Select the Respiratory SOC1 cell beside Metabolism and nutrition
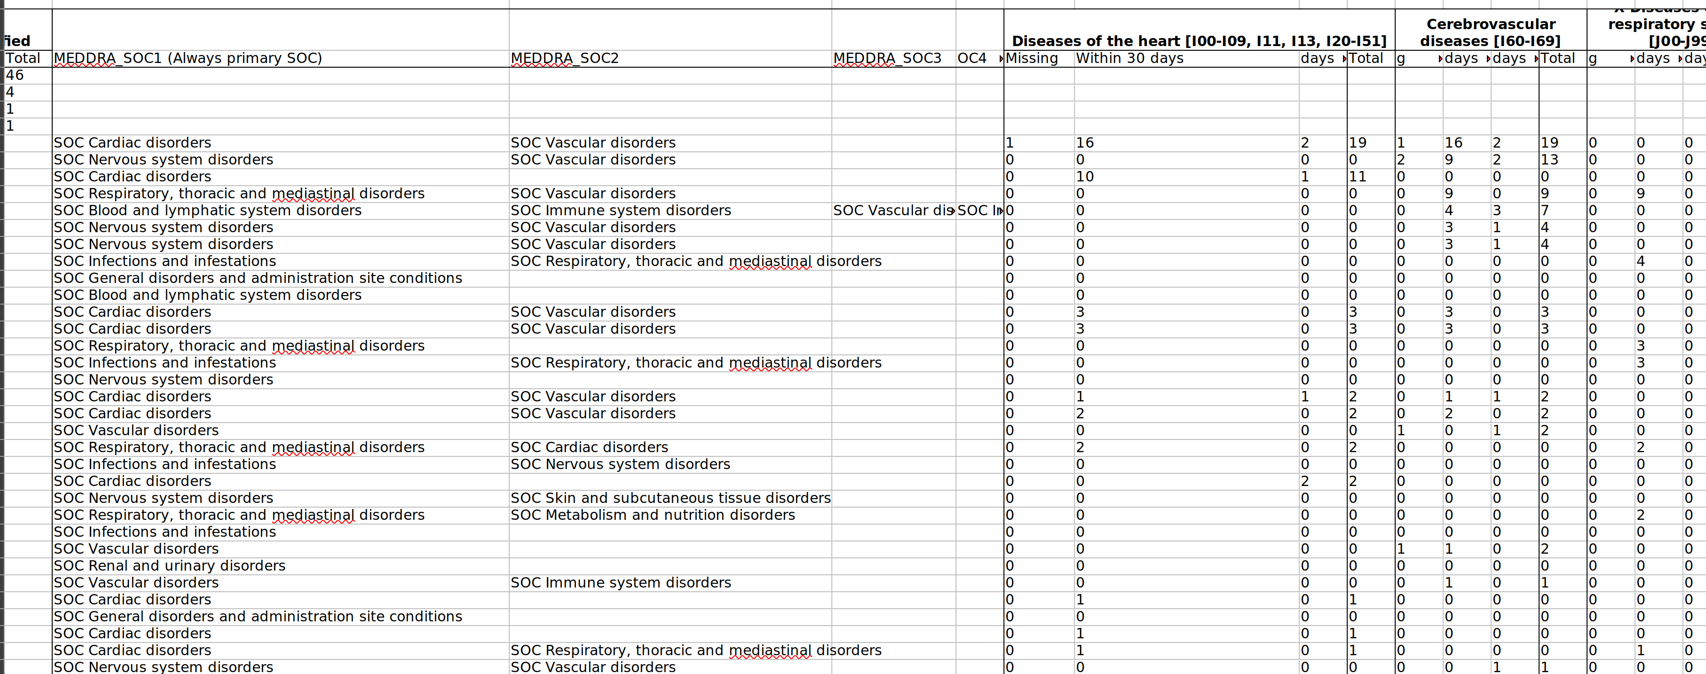 [x=280, y=515]
